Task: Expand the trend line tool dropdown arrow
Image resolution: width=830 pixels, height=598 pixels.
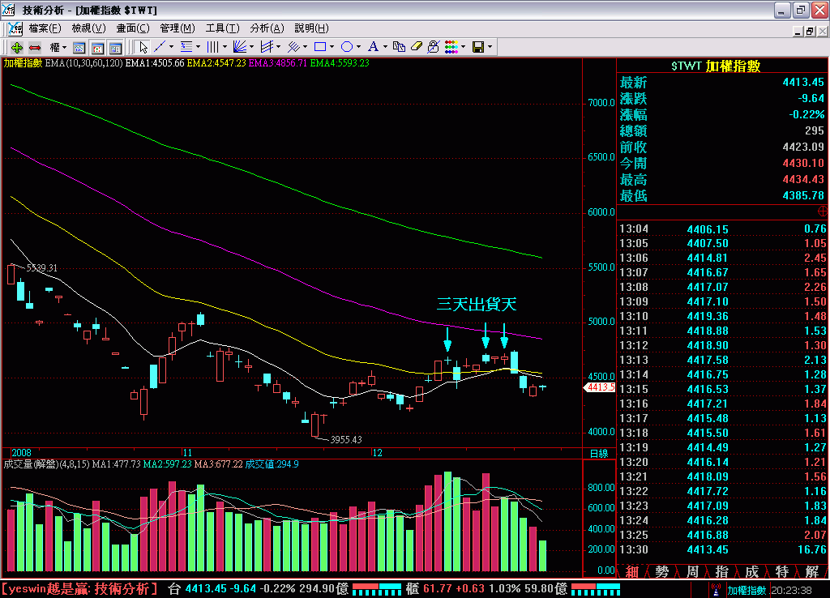Action: tap(171, 47)
